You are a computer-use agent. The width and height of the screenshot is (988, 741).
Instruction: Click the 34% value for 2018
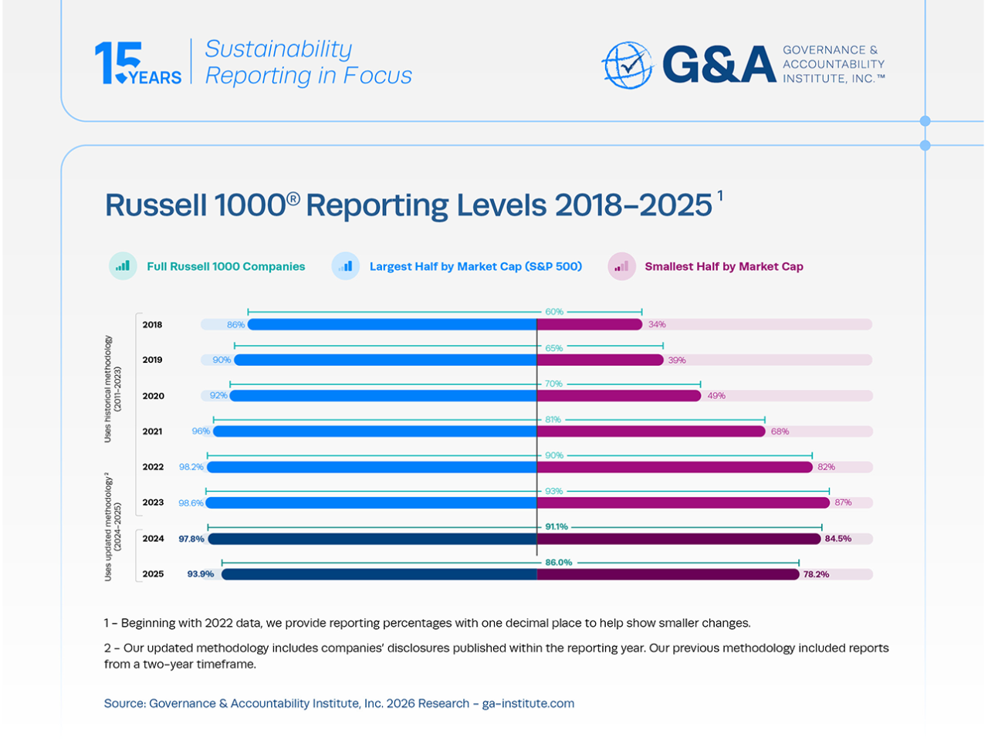click(x=657, y=325)
